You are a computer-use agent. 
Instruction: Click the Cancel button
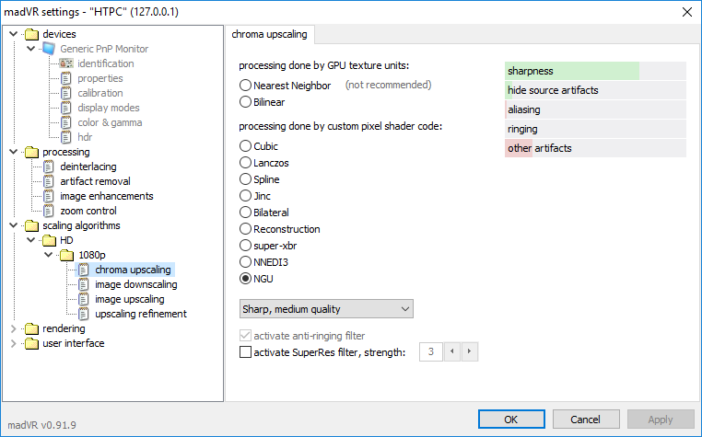pos(586,420)
